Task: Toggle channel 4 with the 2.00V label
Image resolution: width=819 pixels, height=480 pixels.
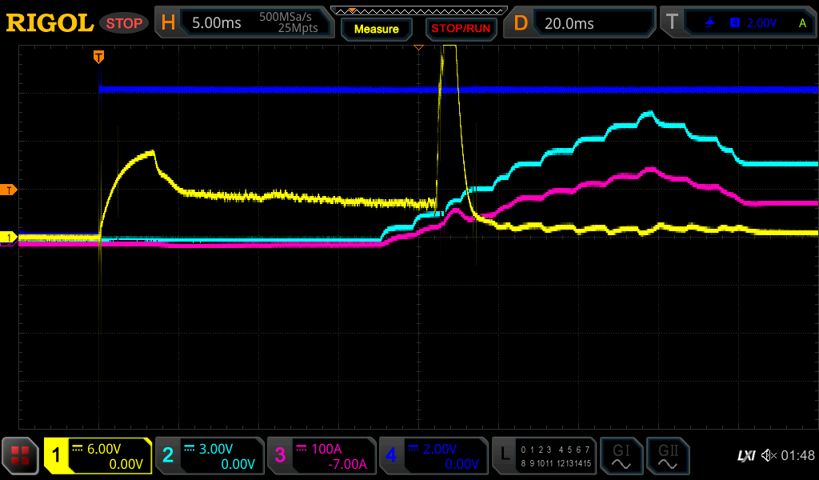Action: click(433, 456)
